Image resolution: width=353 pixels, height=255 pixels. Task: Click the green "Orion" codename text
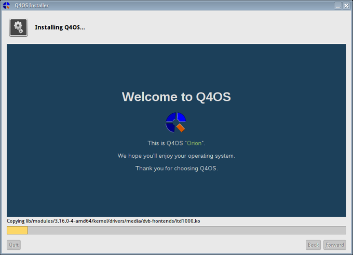tap(194, 143)
